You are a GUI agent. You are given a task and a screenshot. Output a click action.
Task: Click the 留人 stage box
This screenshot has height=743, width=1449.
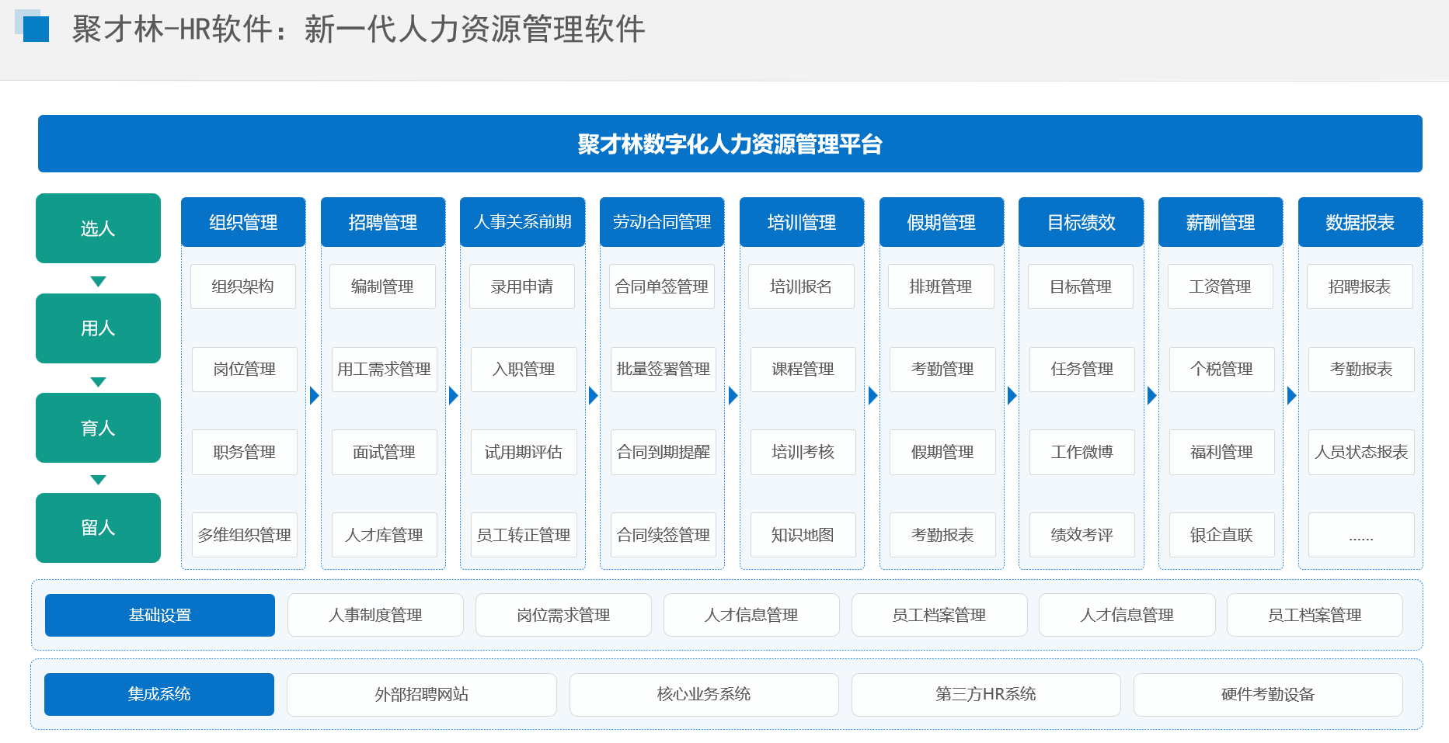[x=98, y=528]
